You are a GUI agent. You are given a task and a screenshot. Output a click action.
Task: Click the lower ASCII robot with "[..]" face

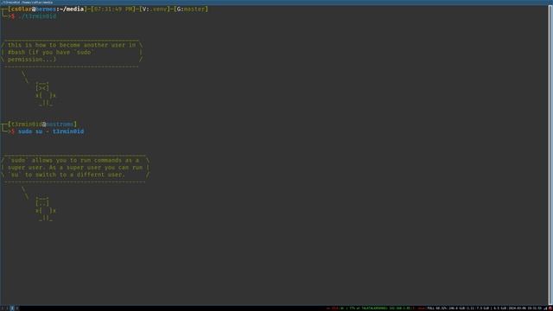point(45,209)
